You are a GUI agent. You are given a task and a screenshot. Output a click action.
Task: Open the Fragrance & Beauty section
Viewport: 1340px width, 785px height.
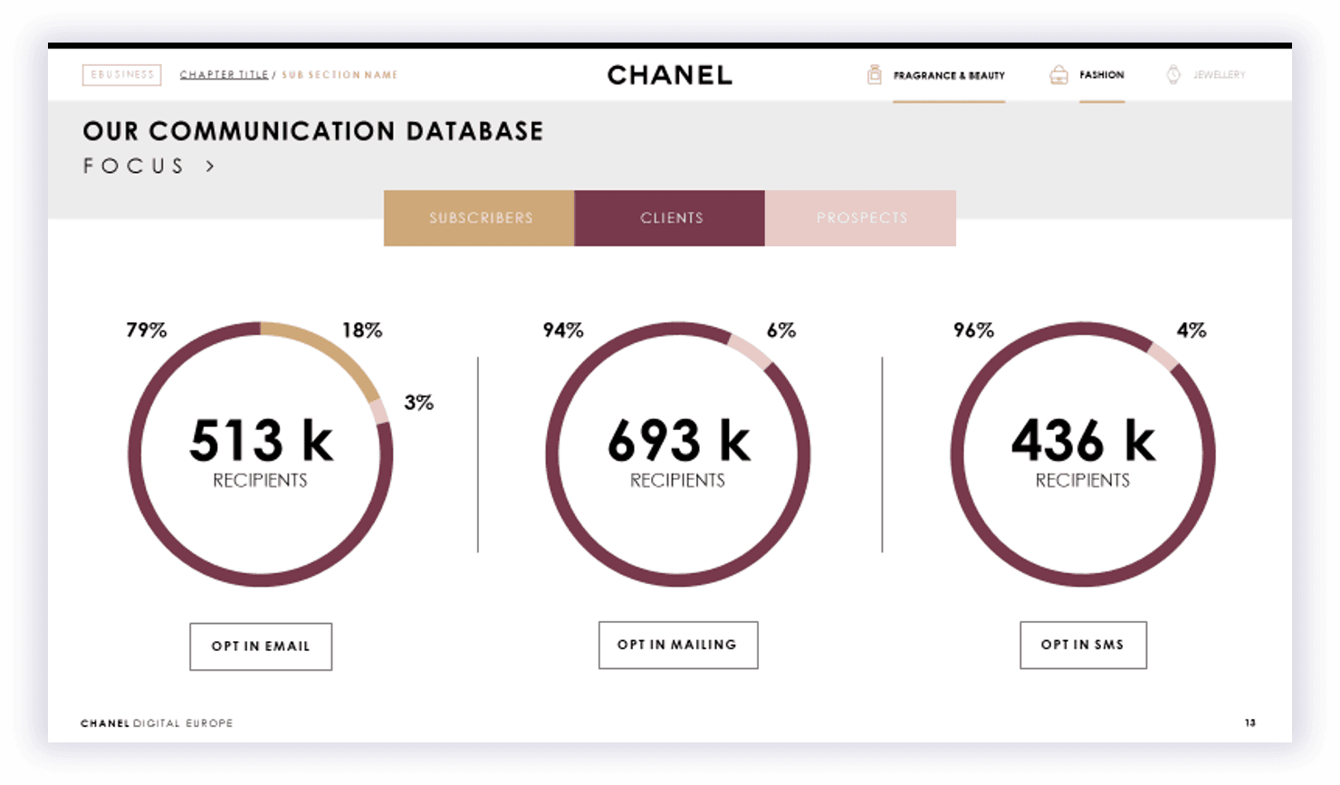point(949,75)
